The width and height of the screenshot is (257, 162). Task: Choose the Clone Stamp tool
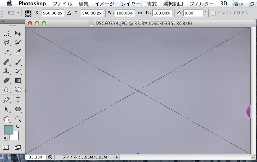pos(6,71)
